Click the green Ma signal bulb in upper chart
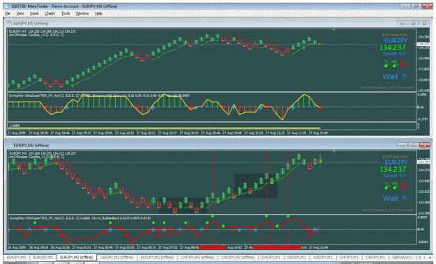 [x=394, y=65]
